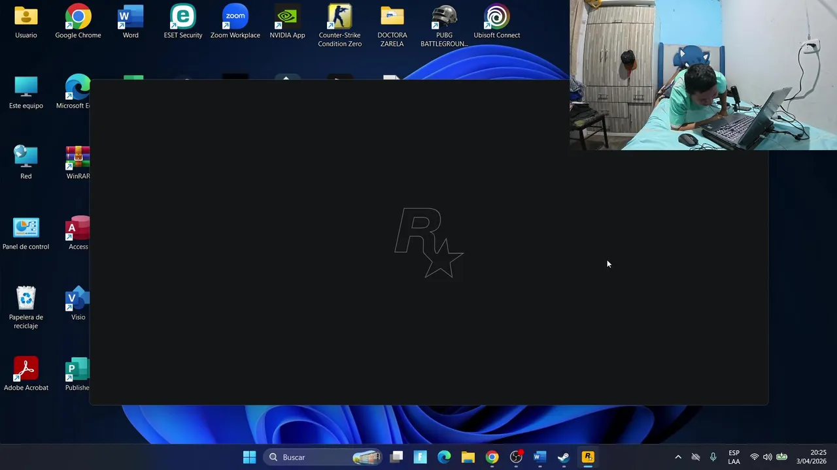Open the DOCTORA ZARELA folder icon
The image size is (837, 470).
click(392, 26)
